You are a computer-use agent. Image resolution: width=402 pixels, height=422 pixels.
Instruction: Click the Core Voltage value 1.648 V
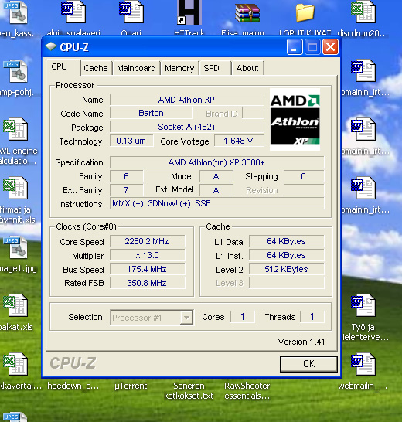click(x=239, y=141)
